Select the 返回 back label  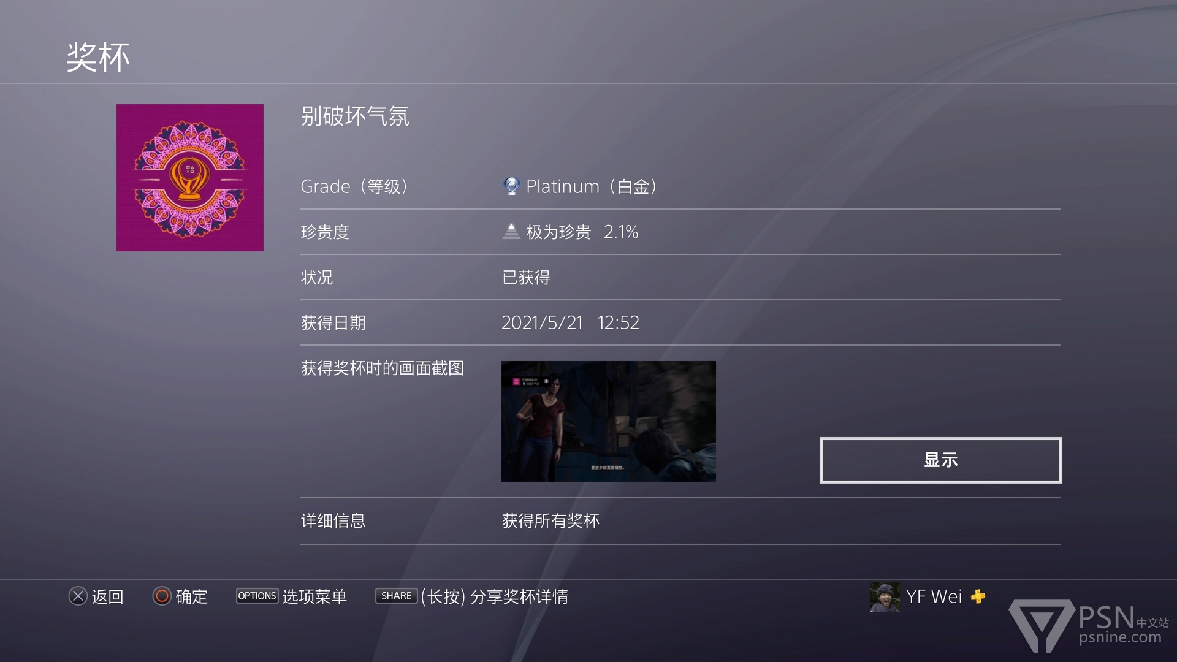tap(108, 596)
